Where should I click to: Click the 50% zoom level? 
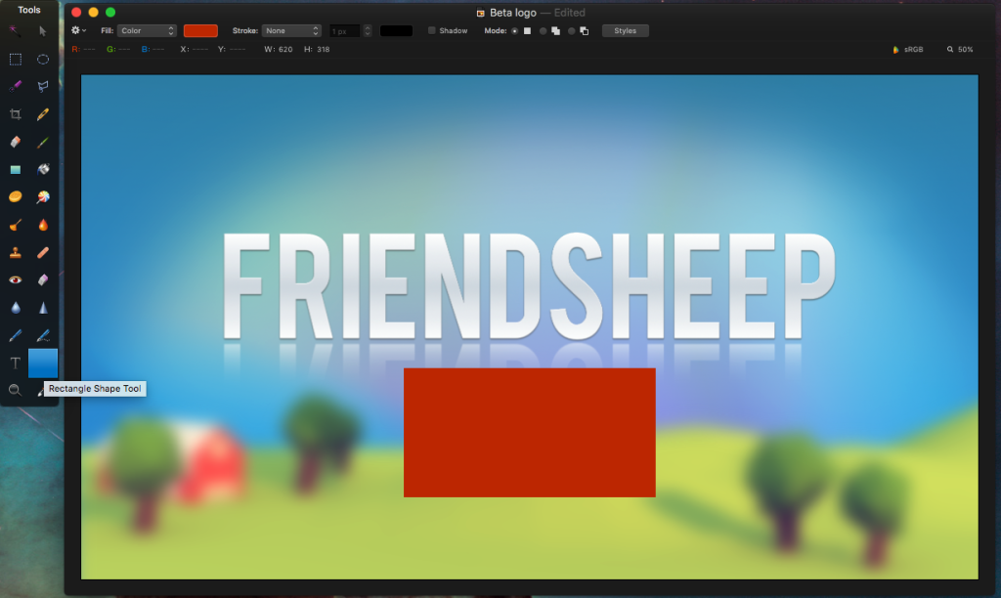(x=960, y=49)
